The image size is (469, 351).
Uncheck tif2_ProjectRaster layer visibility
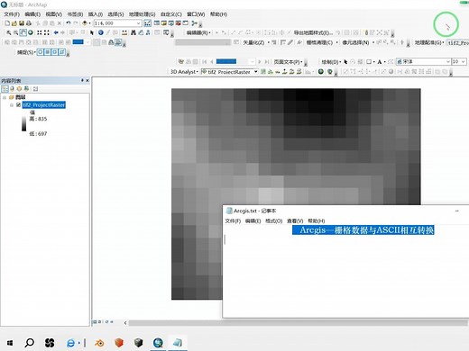pos(18,104)
